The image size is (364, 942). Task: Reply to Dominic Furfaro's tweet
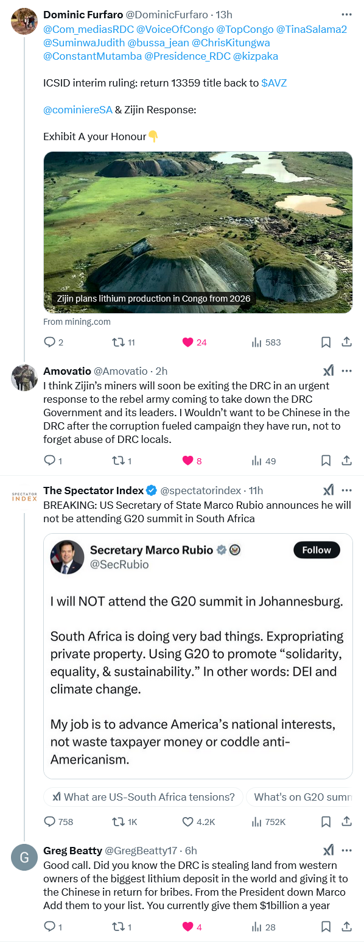click(54, 342)
